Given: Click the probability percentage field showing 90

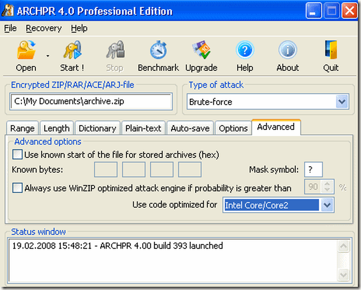Looking at the screenshot, I should 313,187.
